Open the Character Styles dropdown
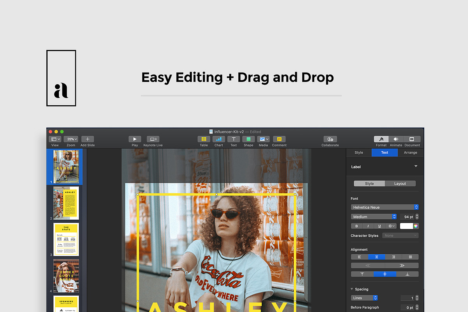The height and width of the screenshot is (312, 468). click(x=401, y=236)
